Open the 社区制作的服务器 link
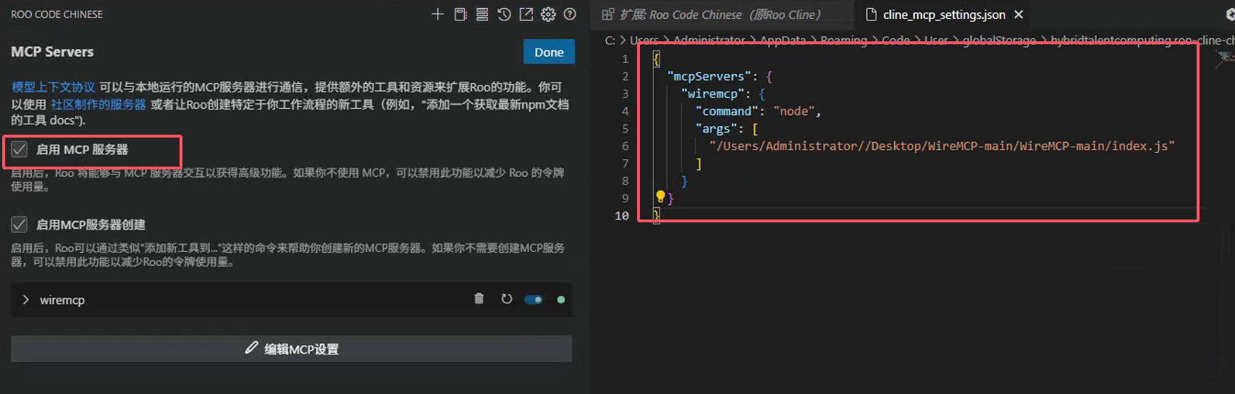Image resolution: width=1235 pixels, height=394 pixels. [x=98, y=104]
